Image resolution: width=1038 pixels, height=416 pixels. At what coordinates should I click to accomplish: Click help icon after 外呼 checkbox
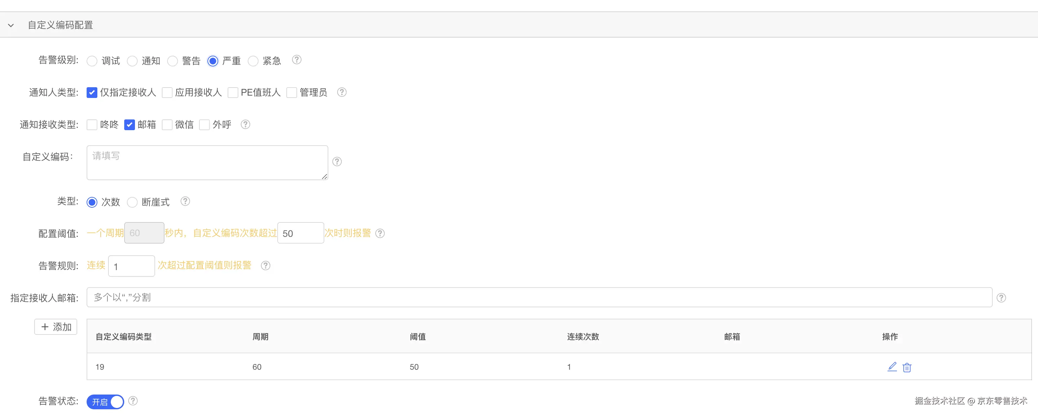coord(245,124)
